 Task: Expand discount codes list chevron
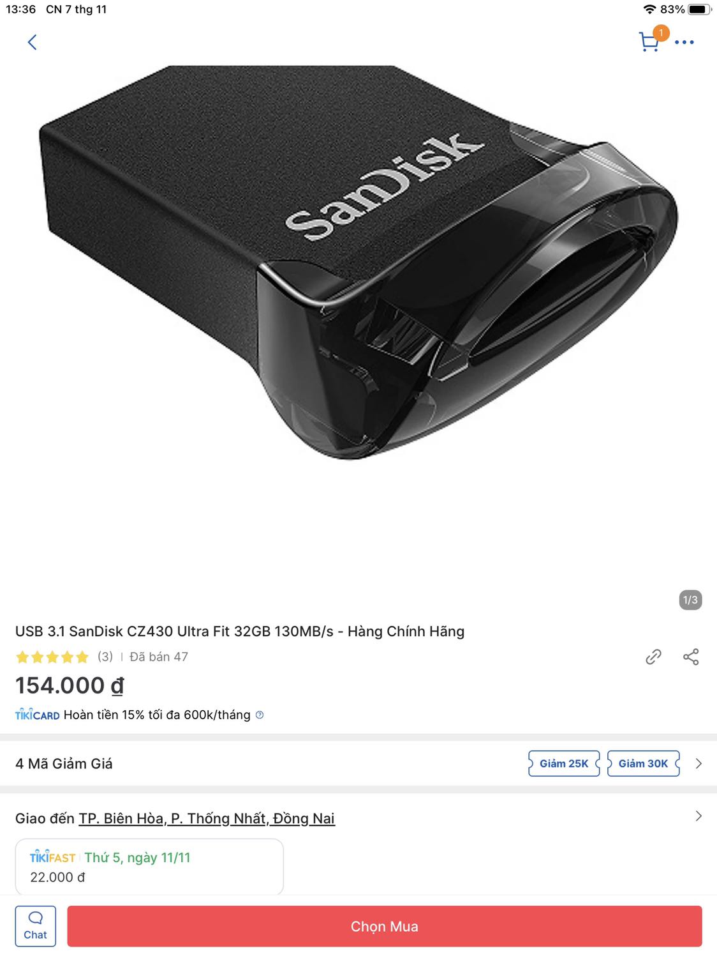[x=699, y=763]
